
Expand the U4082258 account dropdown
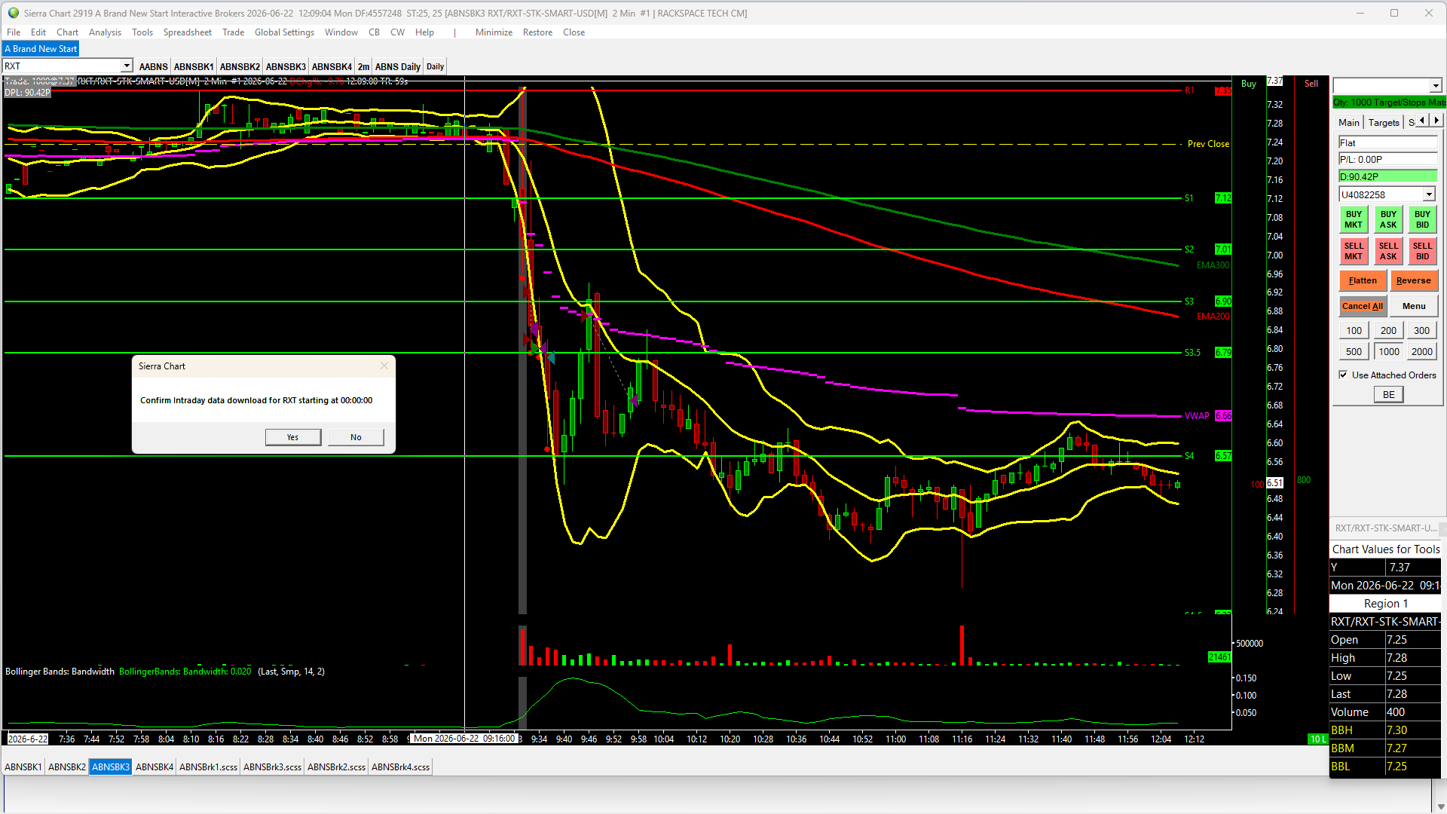click(1428, 194)
